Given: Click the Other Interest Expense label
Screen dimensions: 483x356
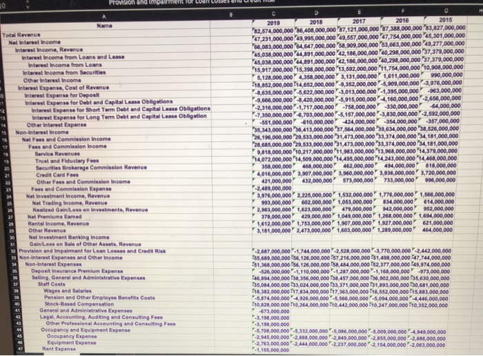Looking at the screenshot, I should coord(57,125).
